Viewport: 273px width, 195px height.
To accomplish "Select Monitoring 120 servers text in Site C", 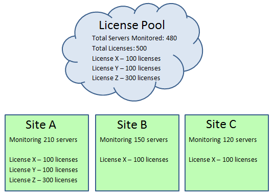I will [x=223, y=140].
